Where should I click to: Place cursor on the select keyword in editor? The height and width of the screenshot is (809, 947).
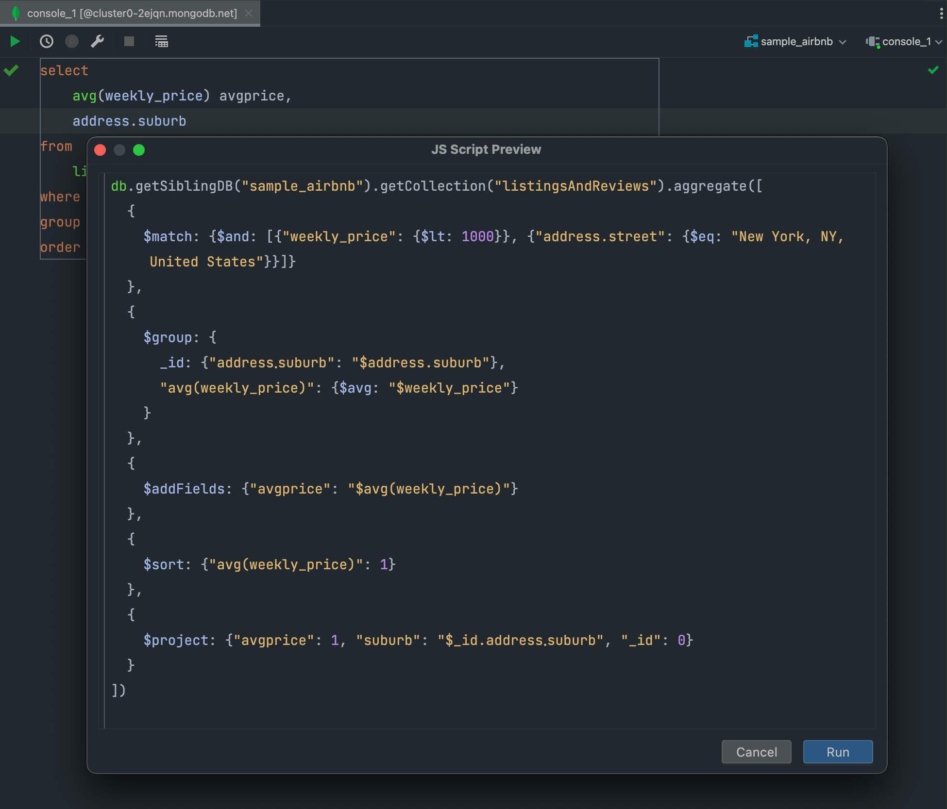coord(64,70)
